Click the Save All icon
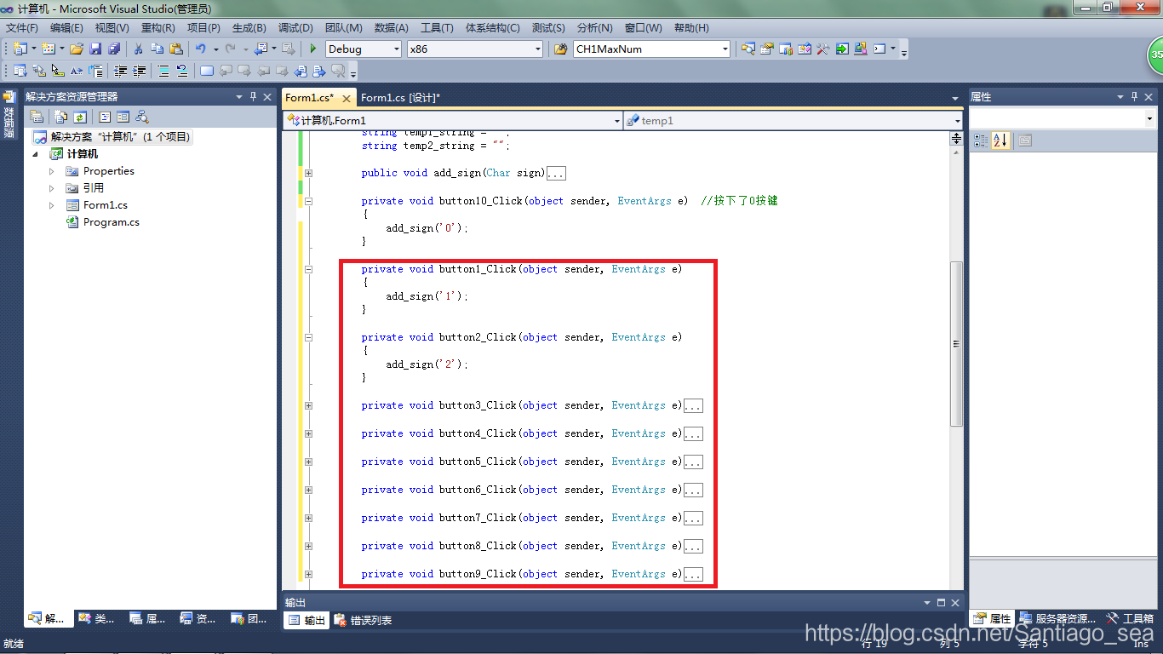Screen dimensions: 1163x654 click(x=114, y=49)
